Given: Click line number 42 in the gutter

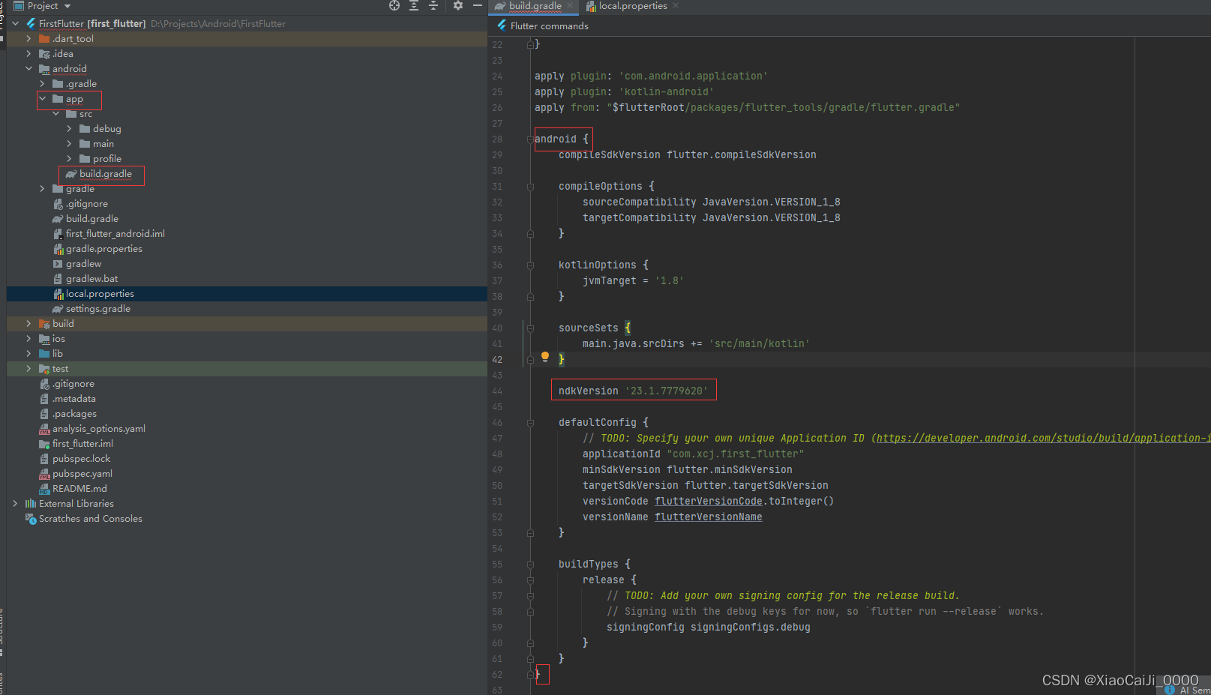Looking at the screenshot, I should pyautogui.click(x=497, y=360).
